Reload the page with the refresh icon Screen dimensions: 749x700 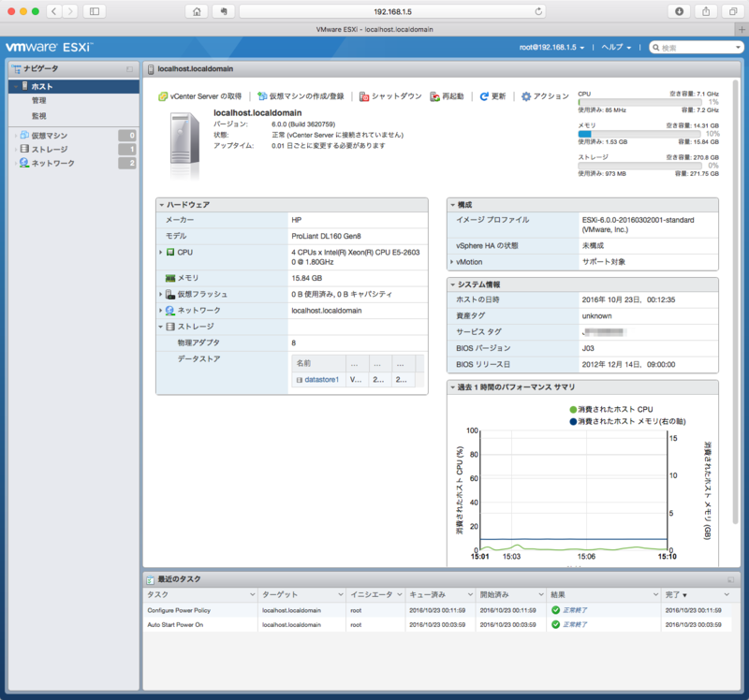tap(538, 11)
